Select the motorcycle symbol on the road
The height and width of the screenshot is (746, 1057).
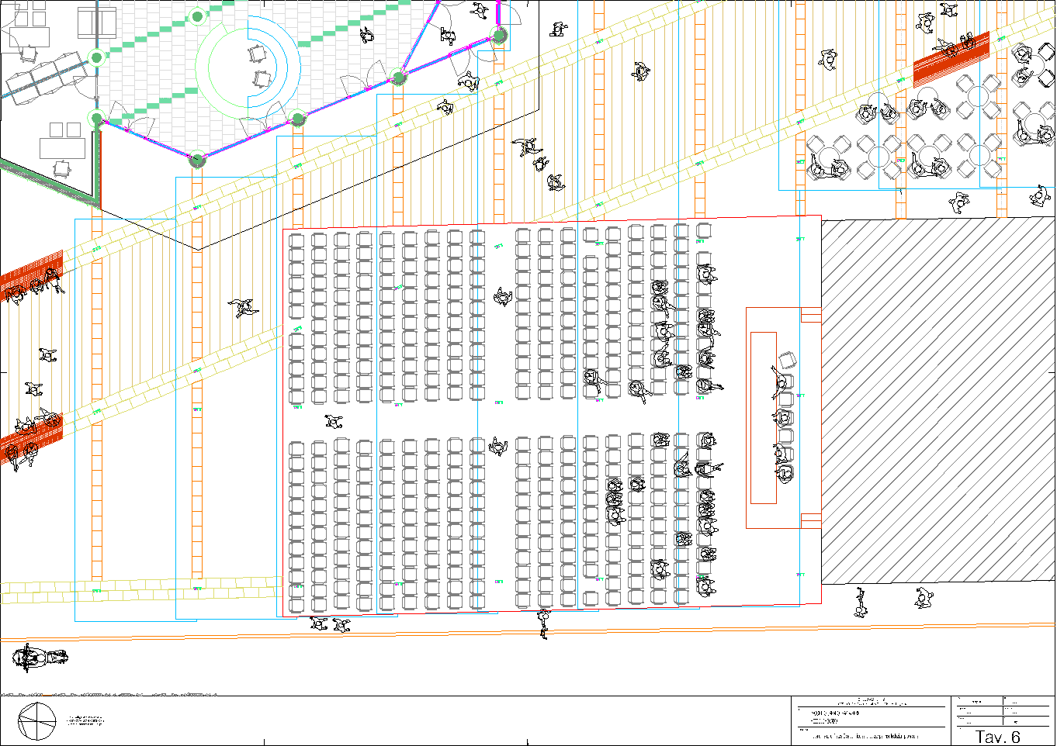[x=39, y=658]
